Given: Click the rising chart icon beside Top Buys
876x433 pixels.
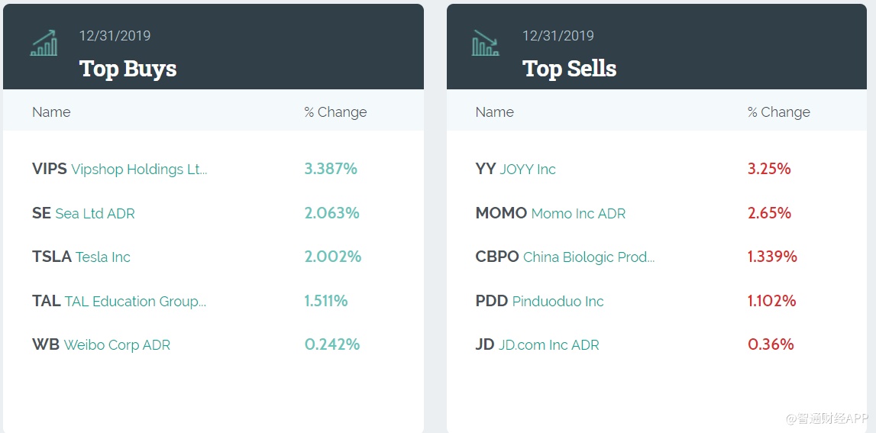Looking at the screenshot, I should click(x=44, y=44).
